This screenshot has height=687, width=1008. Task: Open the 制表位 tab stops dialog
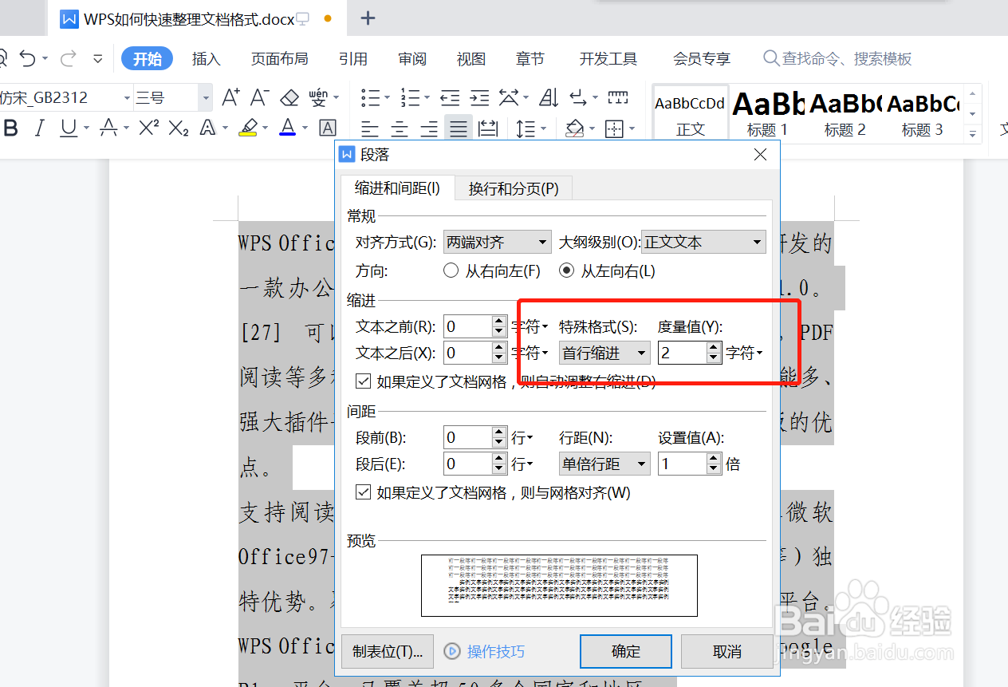pos(388,651)
